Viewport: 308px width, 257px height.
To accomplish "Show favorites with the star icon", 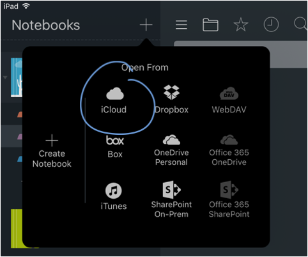I will [x=241, y=25].
